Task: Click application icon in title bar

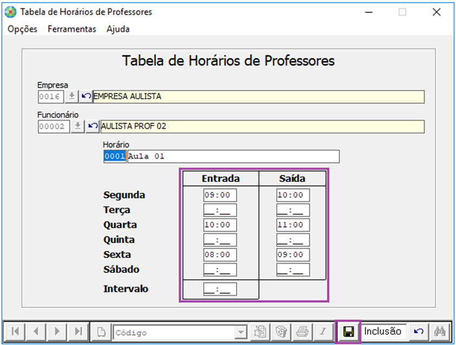Action: 10,12
